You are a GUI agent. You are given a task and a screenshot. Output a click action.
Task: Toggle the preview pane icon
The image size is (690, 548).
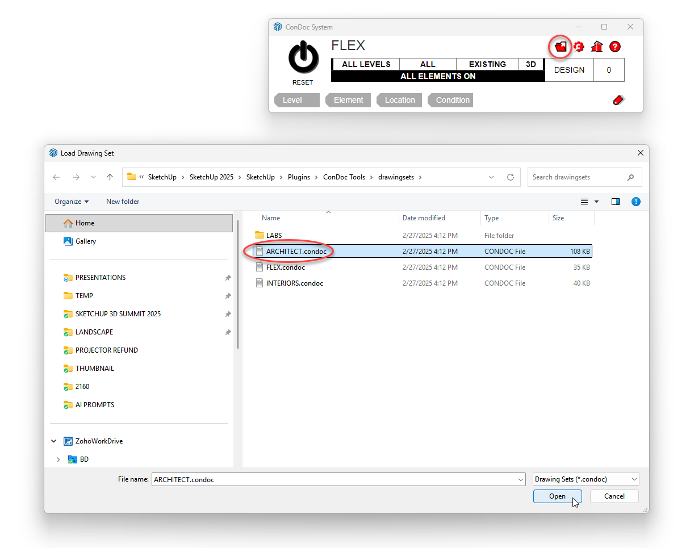point(616,202)
